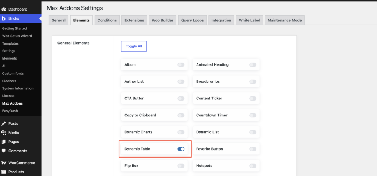The width and height of the screenshot is (377, 176).
Task: Turn on the Author List toggle
Action: (181, 82)
